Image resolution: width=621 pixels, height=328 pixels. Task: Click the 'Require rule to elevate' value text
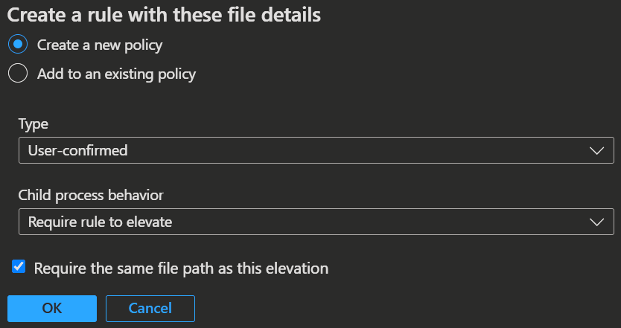[100, 222]
